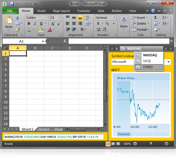Switch to the Data tab
This screenshot has height=157, width=176.
pos(101,11)
